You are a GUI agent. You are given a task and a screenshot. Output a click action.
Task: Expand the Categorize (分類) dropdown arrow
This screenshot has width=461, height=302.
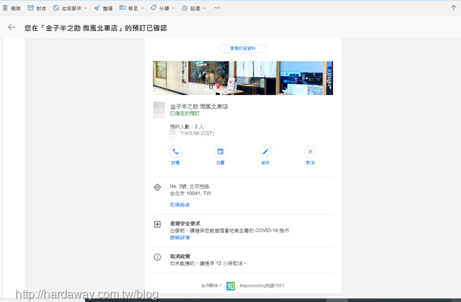click(x=174, y=8)
